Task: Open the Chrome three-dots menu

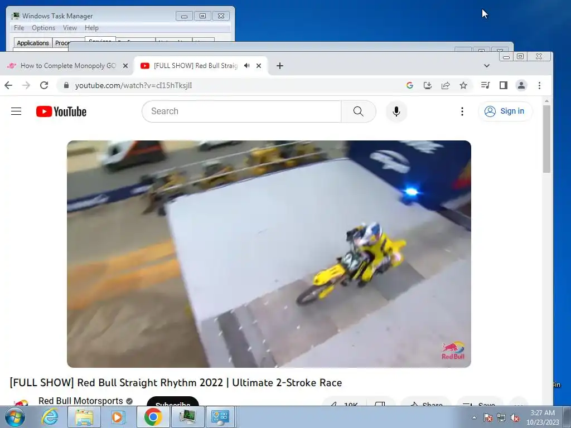Action: pos(539,85)
